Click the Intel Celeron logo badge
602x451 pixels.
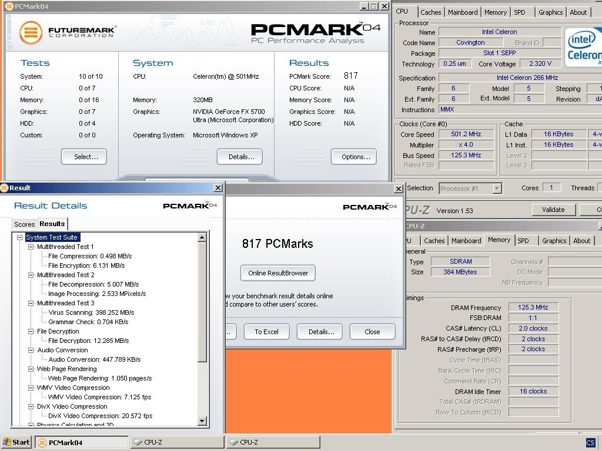click(x=583, y=47)
